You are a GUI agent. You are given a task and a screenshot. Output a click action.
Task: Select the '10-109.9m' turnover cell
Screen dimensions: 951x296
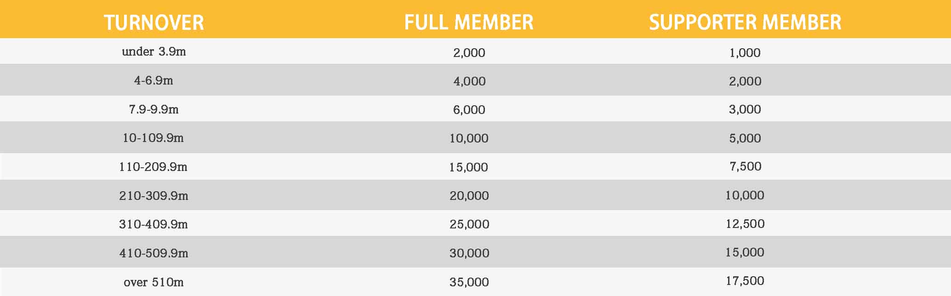pos(153,138)
